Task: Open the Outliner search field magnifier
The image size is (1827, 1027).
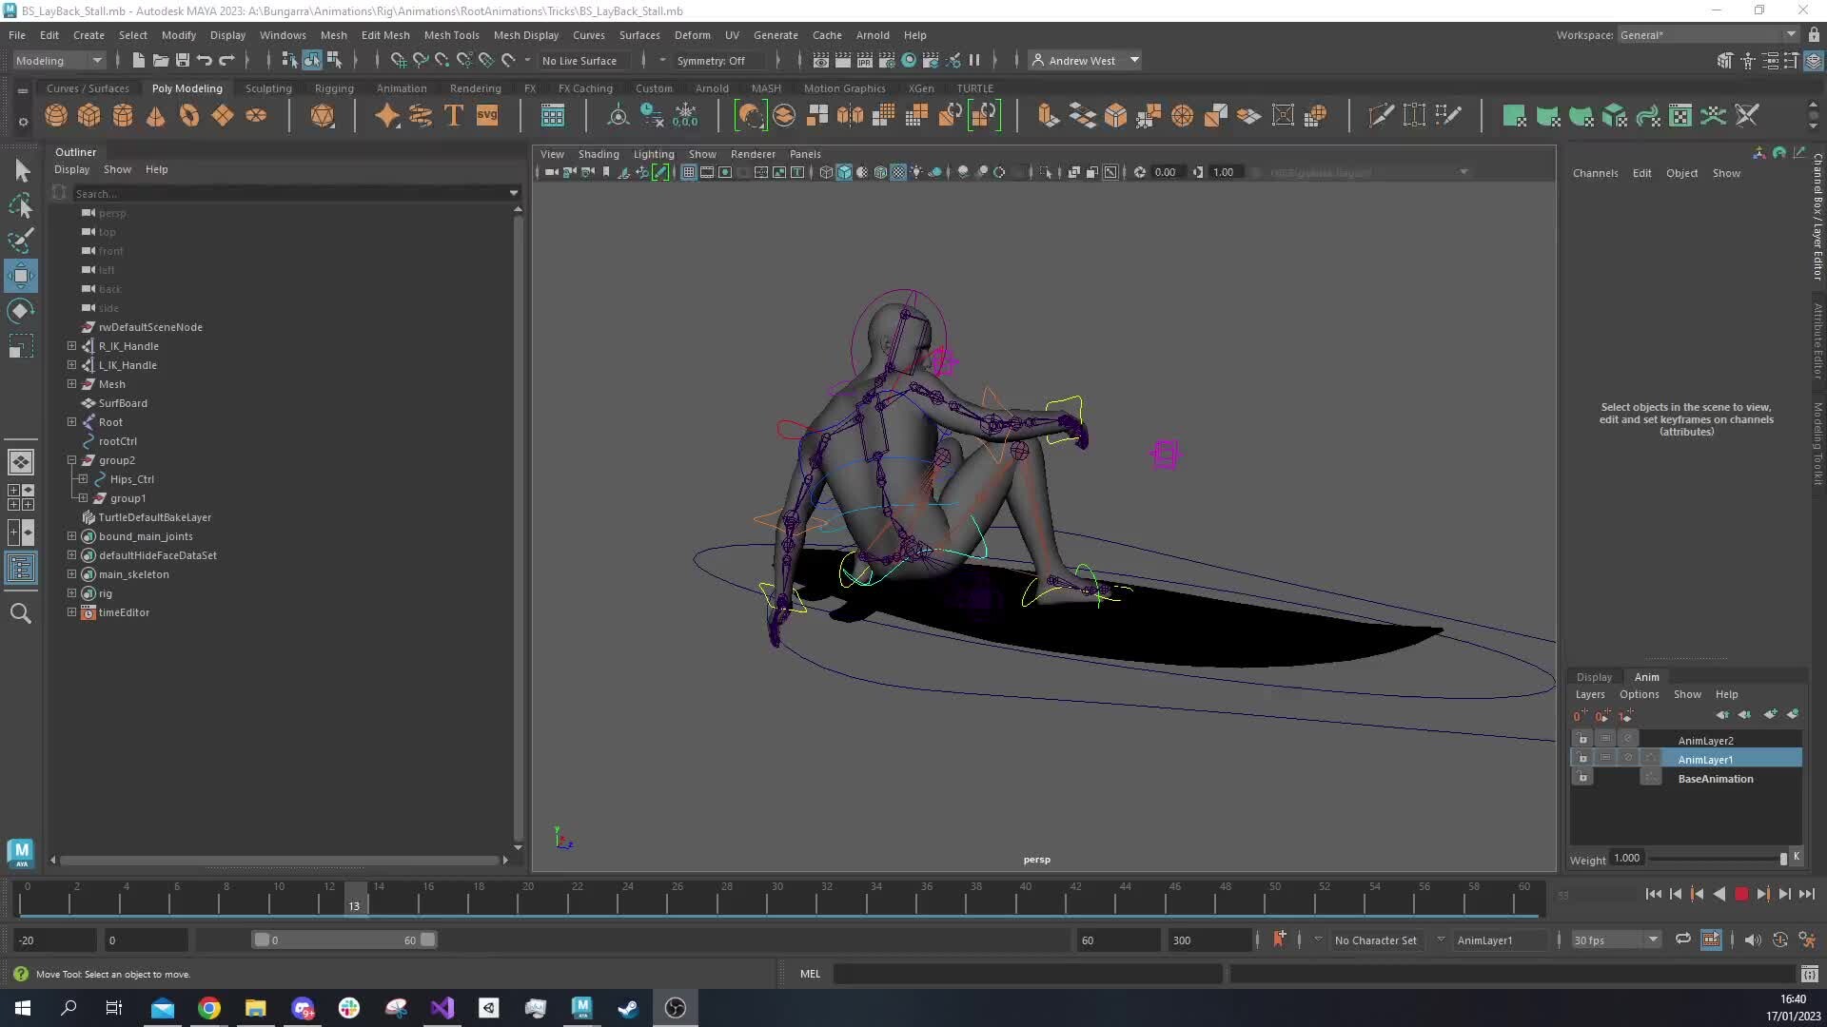Action: tap(58, 193)
